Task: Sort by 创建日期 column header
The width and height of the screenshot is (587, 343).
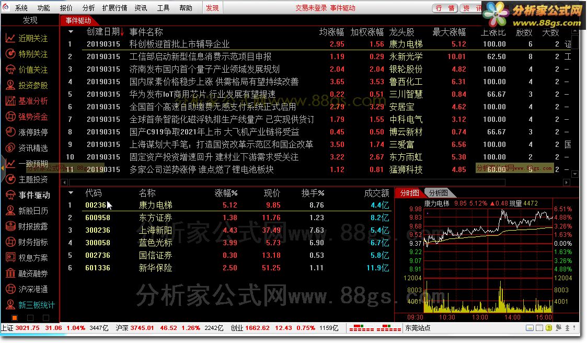Action: point(105,32)
